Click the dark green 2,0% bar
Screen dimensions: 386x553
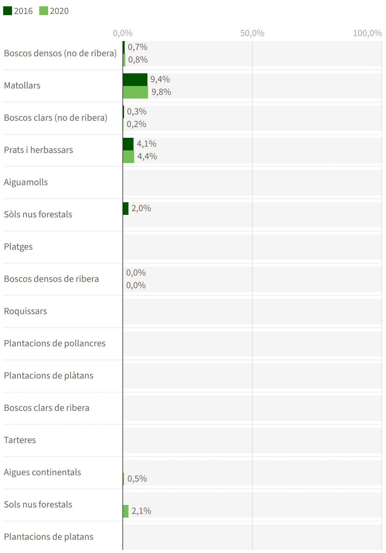[126, 209]
